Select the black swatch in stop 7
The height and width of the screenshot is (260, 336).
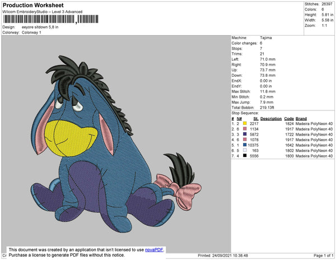click(245, 156)
